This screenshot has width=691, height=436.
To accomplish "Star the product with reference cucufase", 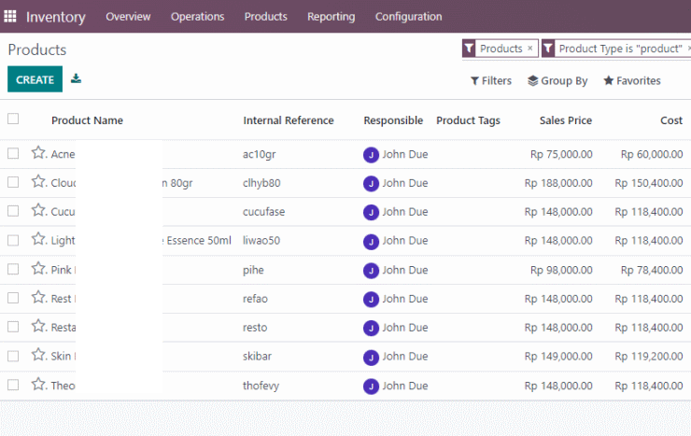I will (38, 210).
